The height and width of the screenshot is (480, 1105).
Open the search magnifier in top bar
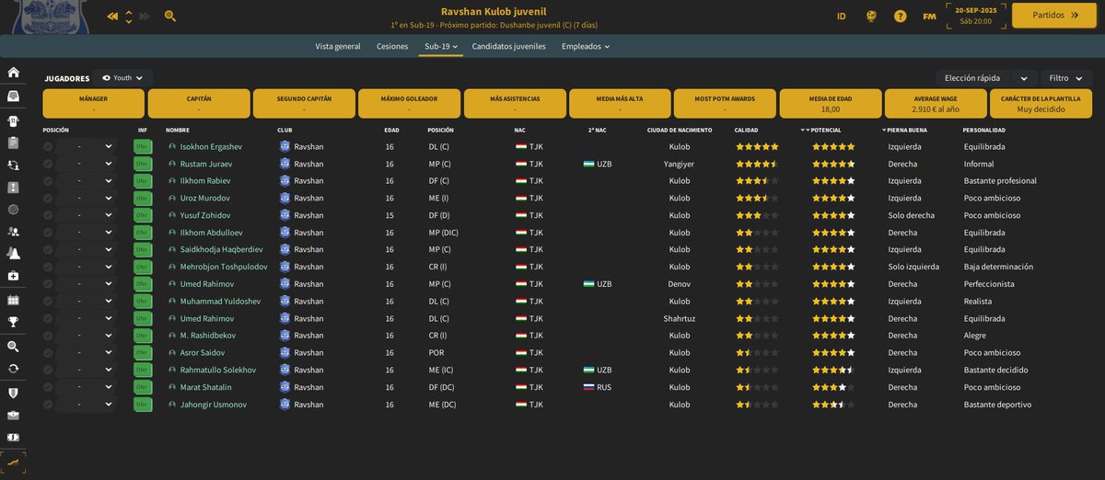click(170, 17)
